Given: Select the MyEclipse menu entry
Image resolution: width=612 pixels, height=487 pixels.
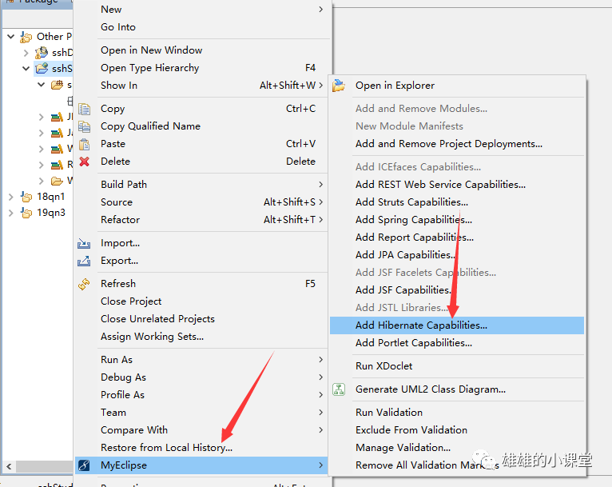Looking at the screenshot, I should tap(201, 465).
